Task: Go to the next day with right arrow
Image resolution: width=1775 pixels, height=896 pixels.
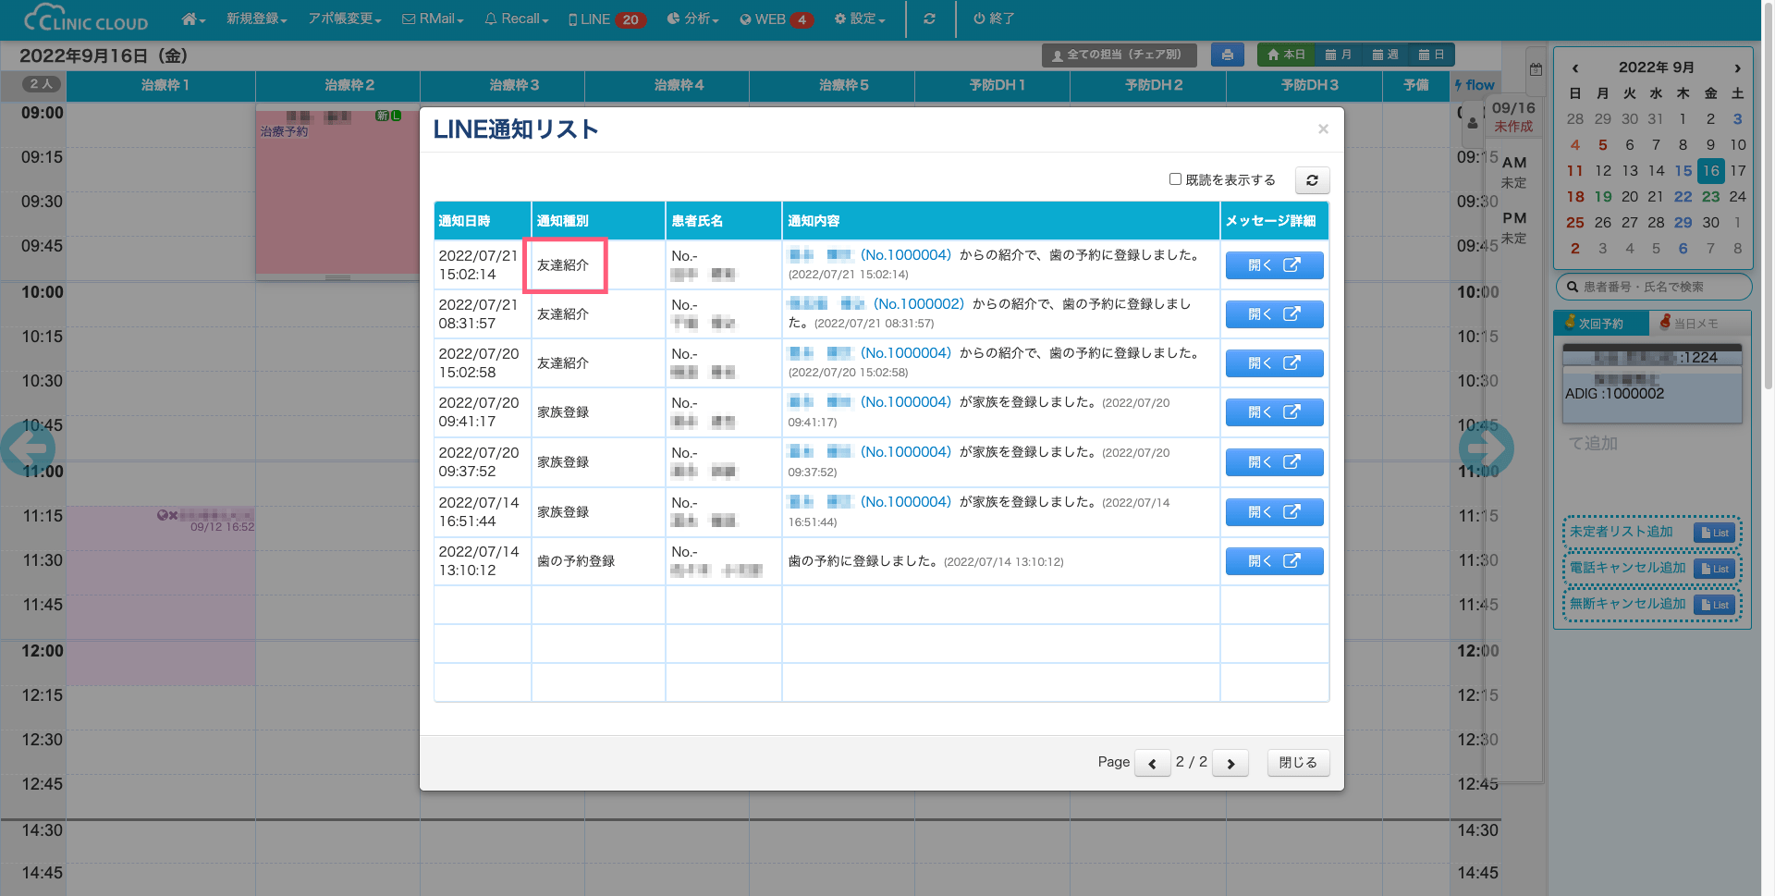Action: (1486, 448)
